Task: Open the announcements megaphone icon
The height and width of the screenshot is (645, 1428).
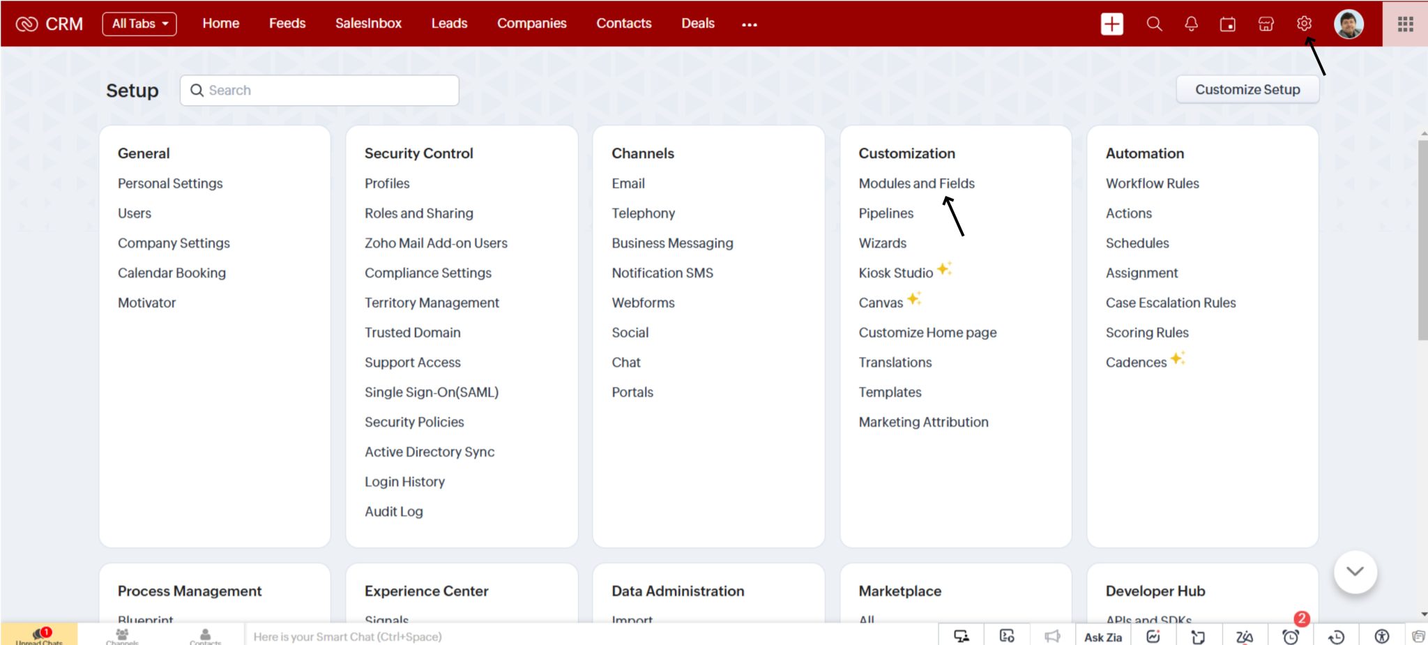Action: coord(1053,635)
